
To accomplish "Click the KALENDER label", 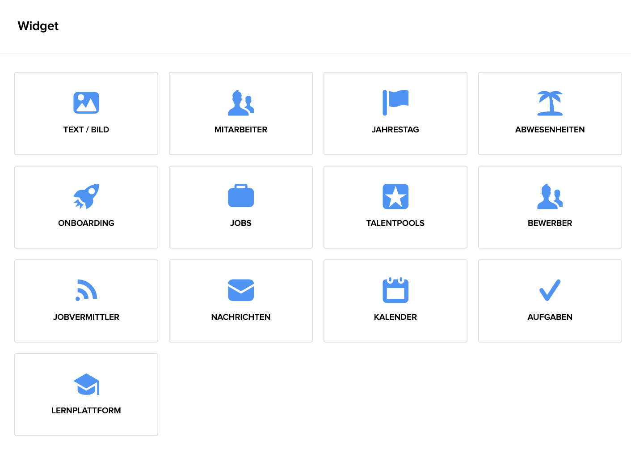I will [x=395, y=317].
